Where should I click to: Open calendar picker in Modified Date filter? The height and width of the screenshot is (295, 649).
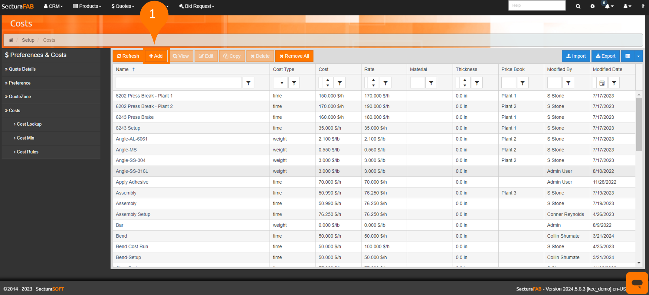[602, 83]
